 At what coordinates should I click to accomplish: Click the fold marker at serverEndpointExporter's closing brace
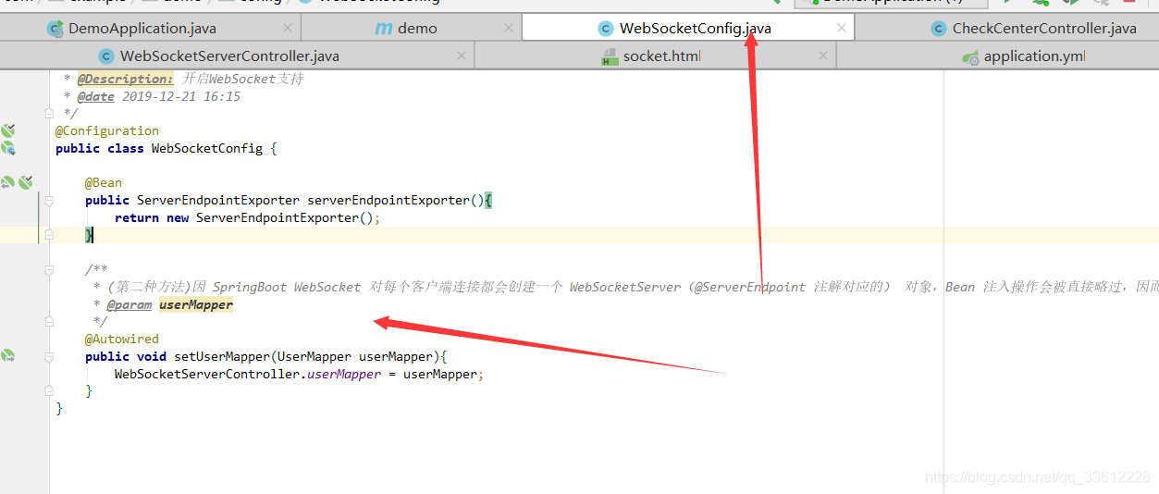49,235
